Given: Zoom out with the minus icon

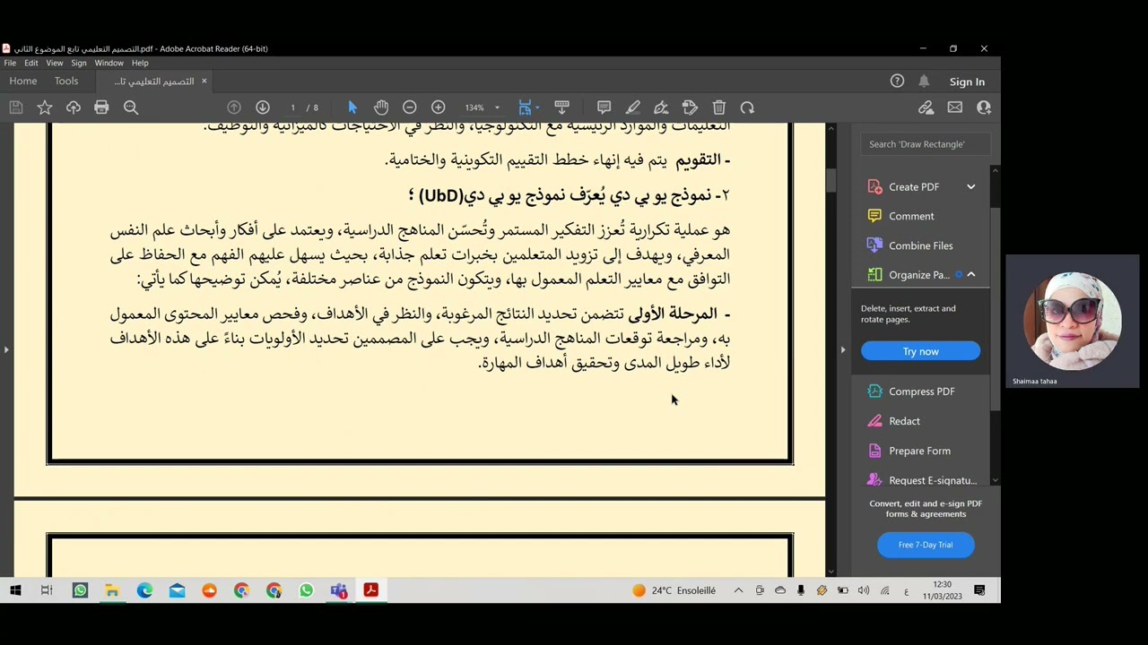Looking at the screenshot, I should 410,107.
